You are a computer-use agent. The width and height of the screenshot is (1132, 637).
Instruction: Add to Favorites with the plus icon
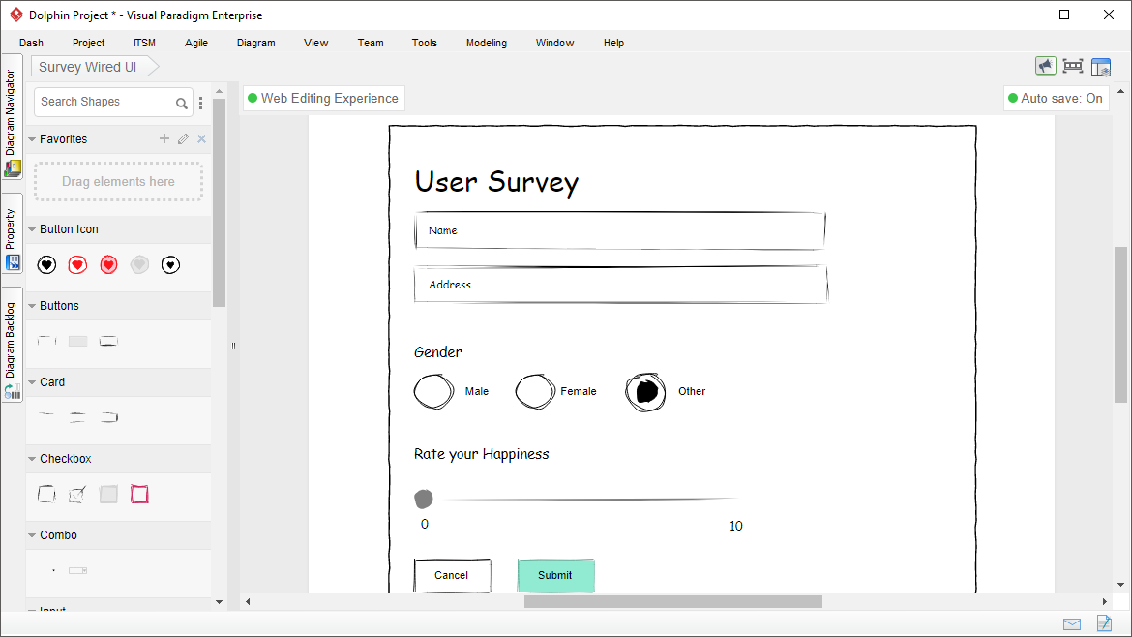pos(164,138)
